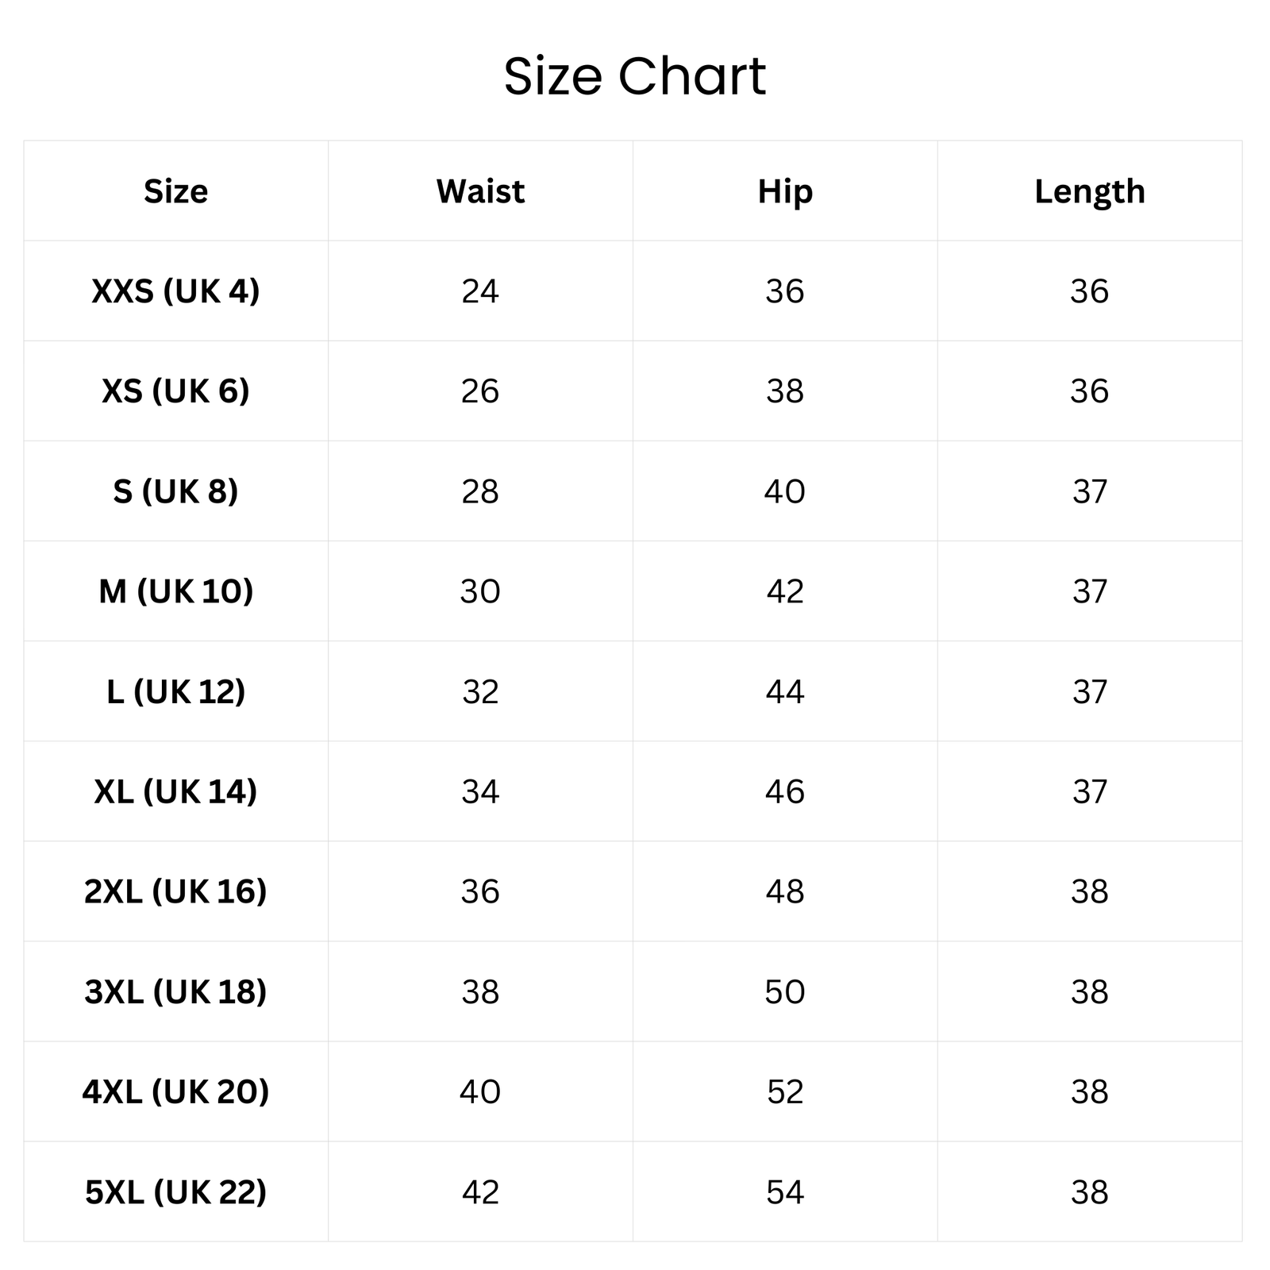The image size is (1270, 1270).
Task: Select the S (UK 8) size label
Action: pos(175,491)
